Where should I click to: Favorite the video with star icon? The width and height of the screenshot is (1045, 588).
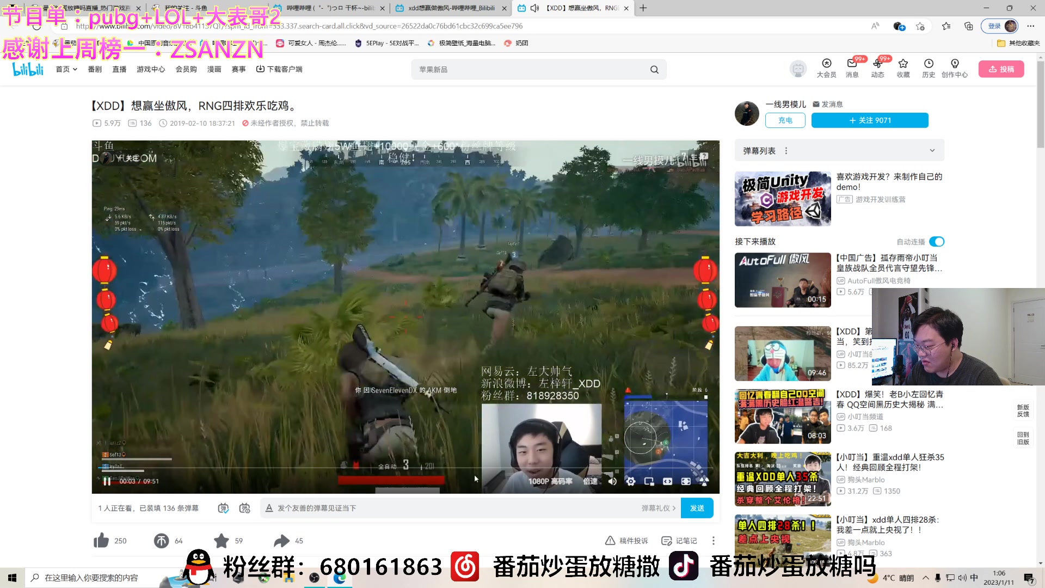(x=222, y=541)
